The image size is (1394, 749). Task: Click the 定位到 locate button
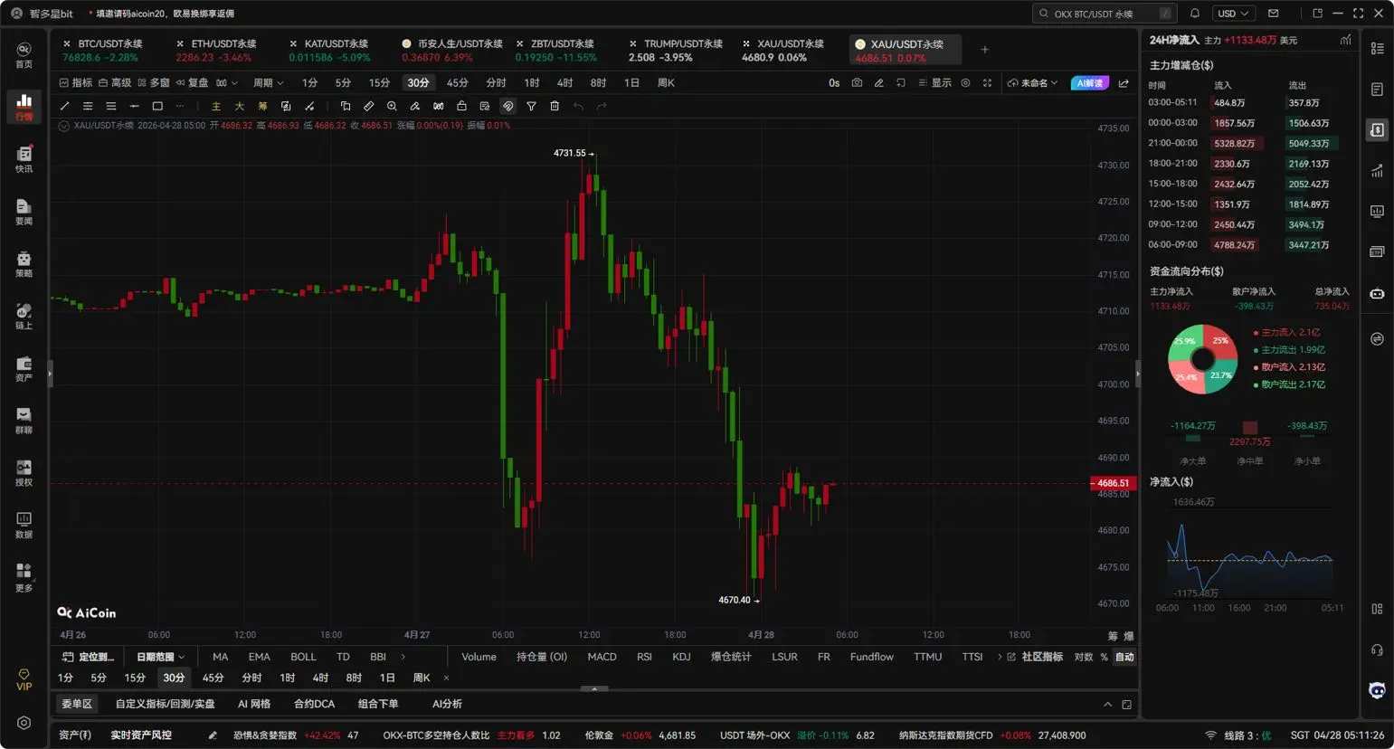[x=88, y=657]
